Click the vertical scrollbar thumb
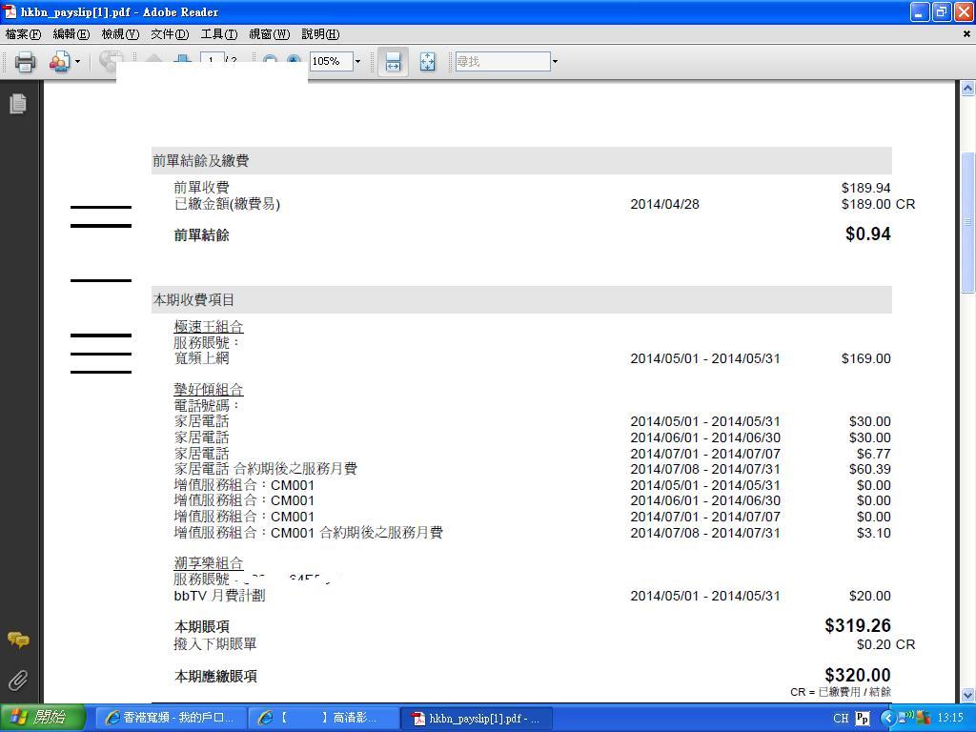 tap(968, 222)
